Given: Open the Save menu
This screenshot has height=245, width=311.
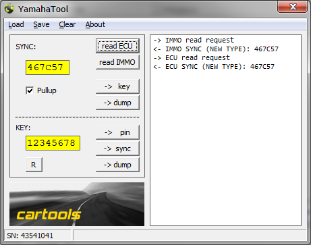Looking at the screenshot, I should click(41, 24).
